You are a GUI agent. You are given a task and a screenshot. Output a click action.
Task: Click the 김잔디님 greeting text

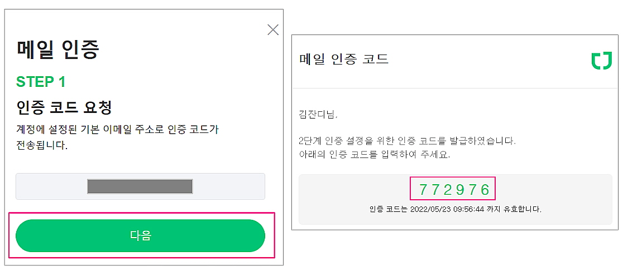[318, 115]
